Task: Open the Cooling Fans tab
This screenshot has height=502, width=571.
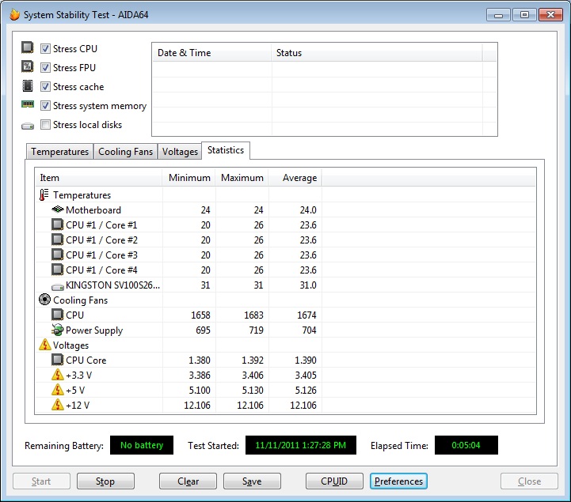Action: tap(125, 152)
